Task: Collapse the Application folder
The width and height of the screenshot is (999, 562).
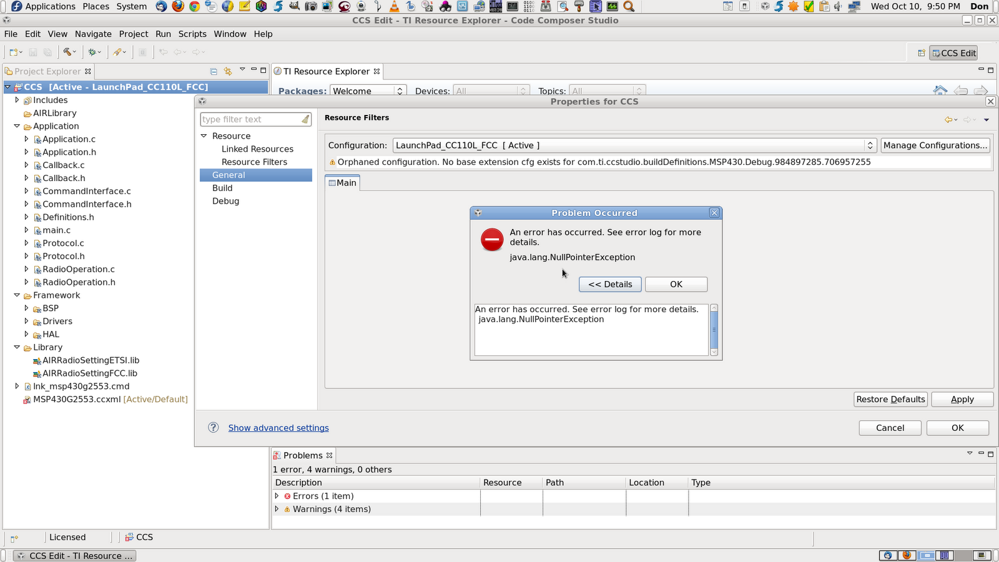Action: (x=17, y=126)
